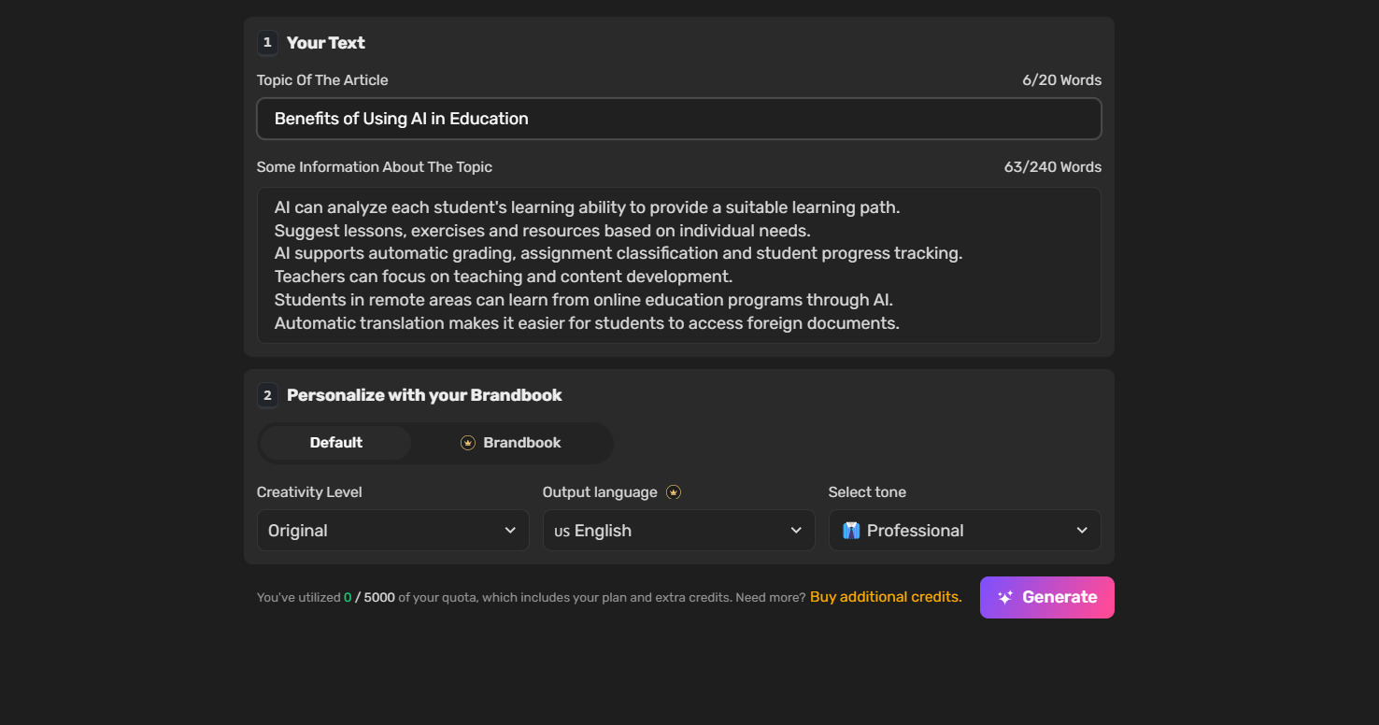This screenshot has height=725, width=1379.
Task: Open the Buy additional credits link
Action: pos(886,597)
